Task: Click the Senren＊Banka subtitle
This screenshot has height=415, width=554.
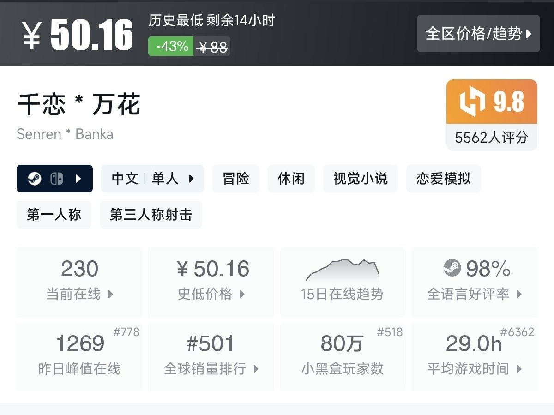Action: pyautogui.click(x=65, y=134)
